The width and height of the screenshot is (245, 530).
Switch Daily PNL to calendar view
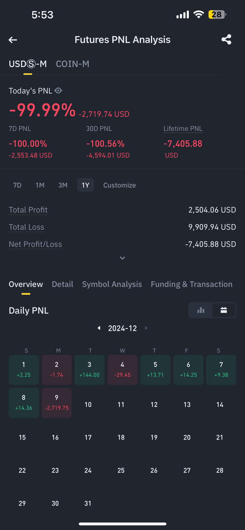[224, 310]
